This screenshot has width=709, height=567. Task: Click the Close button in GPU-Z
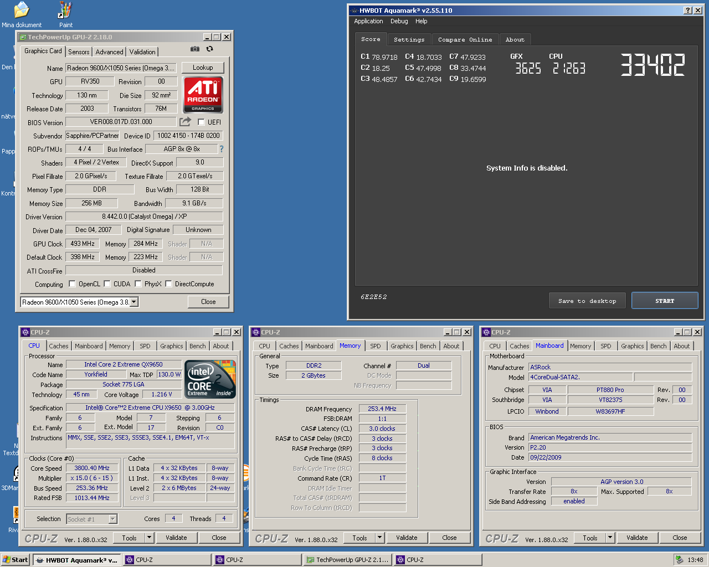coord(208,302)
